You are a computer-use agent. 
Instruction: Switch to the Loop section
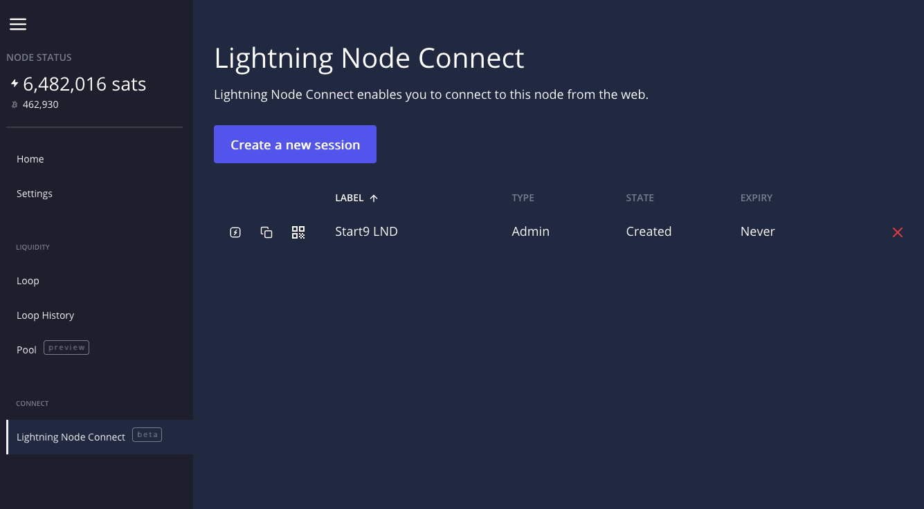point(28,281)
